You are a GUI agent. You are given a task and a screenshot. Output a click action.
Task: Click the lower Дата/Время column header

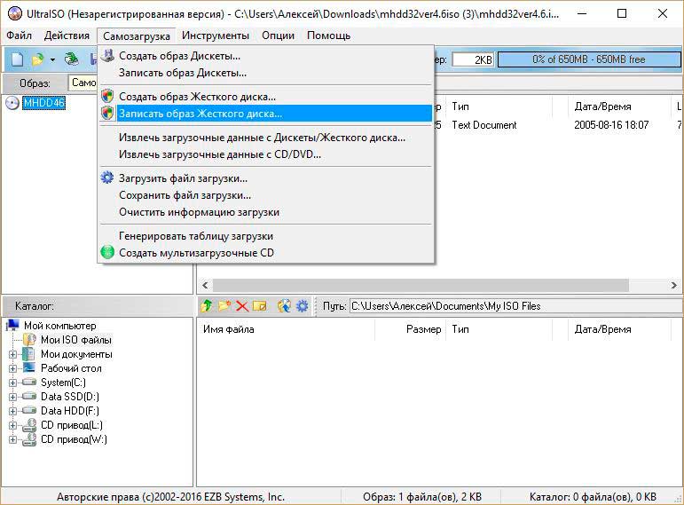[x=619, y=329]
